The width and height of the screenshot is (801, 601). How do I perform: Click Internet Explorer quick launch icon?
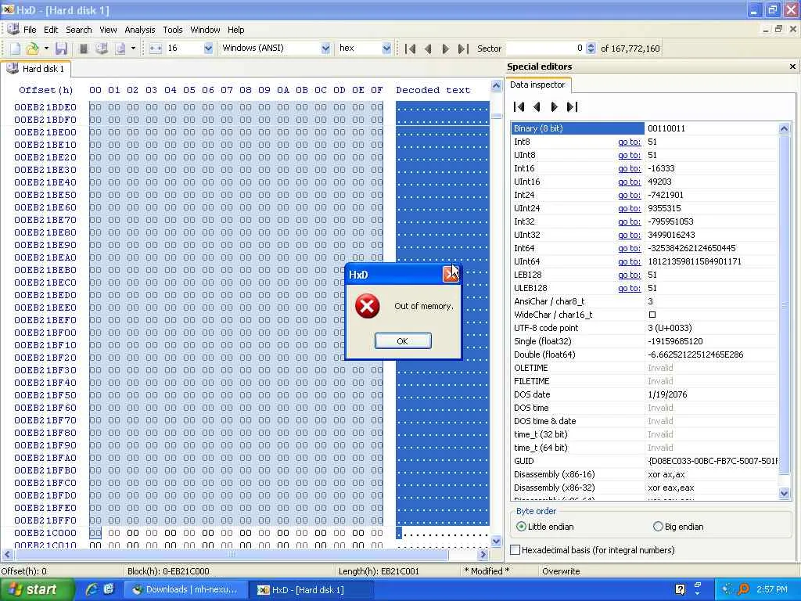(x=92, y=589)
